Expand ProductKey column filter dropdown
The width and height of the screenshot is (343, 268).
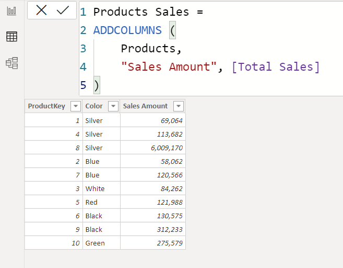(x=76, y=106)
